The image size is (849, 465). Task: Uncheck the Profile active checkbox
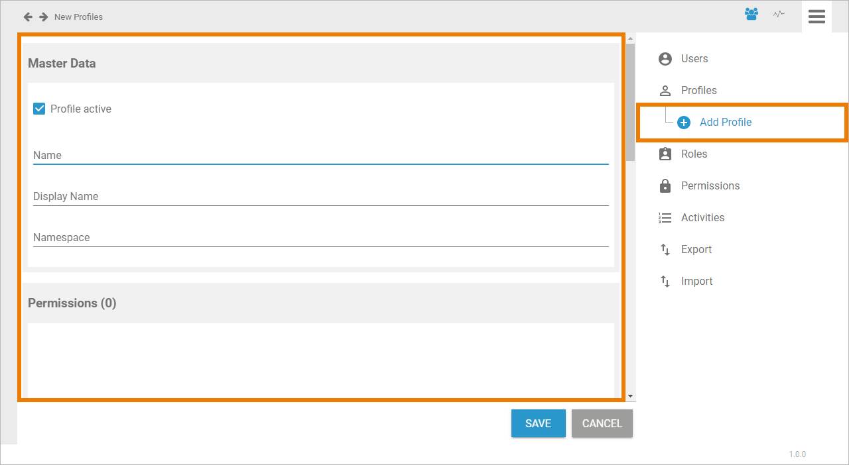[39, 108]
